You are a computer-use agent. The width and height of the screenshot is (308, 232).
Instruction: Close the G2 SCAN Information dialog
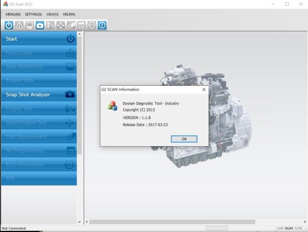[204, 89]
